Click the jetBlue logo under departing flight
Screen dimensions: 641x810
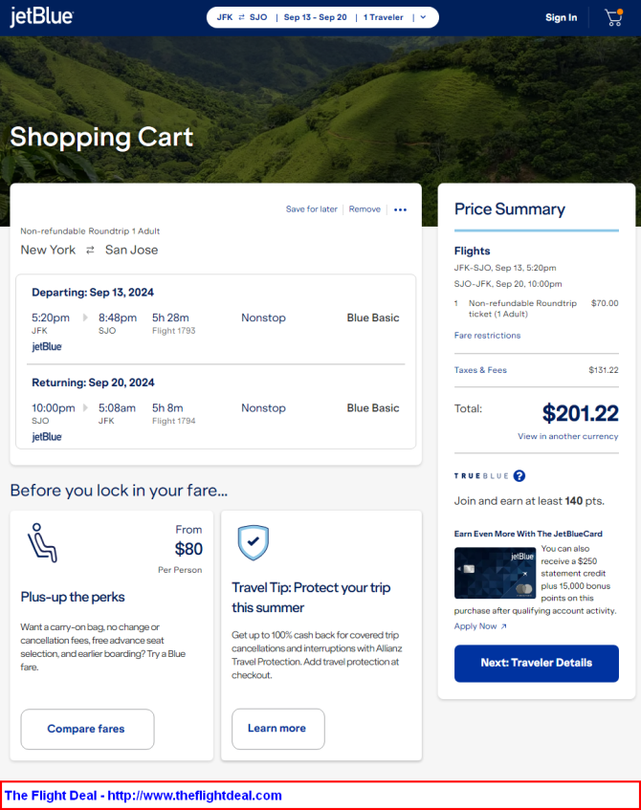click(x=47, y=346)
